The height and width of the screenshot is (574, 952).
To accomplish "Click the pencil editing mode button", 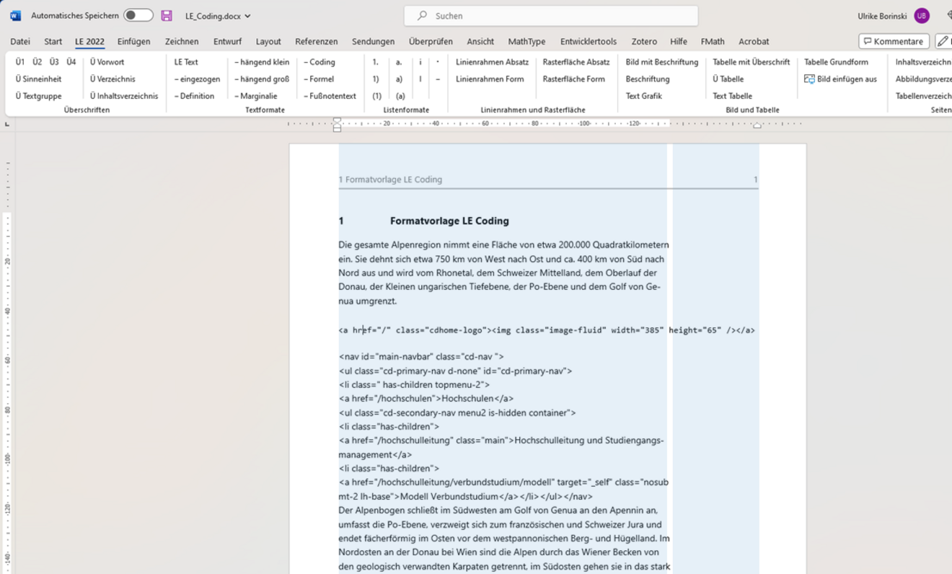I will (943, 41).
